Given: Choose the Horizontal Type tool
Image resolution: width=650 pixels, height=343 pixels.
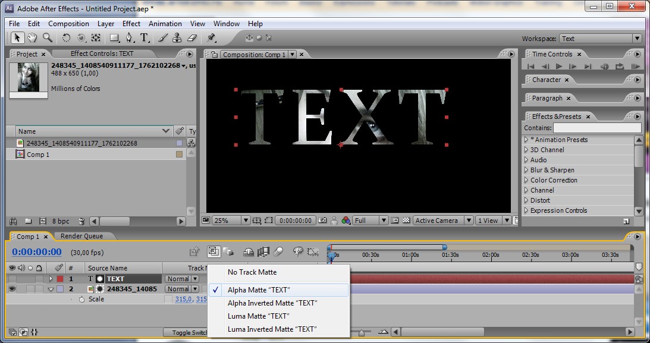Looking at the screenshot, I should click(x=145, y=38).
